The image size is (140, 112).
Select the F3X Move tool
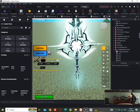coord(104,48)
